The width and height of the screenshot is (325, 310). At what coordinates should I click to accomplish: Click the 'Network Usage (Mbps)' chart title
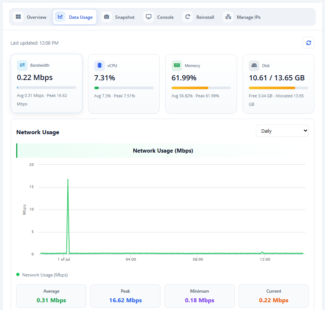(163, 150)
